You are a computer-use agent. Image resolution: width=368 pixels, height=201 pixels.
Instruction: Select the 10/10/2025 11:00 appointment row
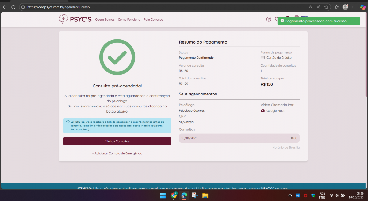(x=239, y=138)
